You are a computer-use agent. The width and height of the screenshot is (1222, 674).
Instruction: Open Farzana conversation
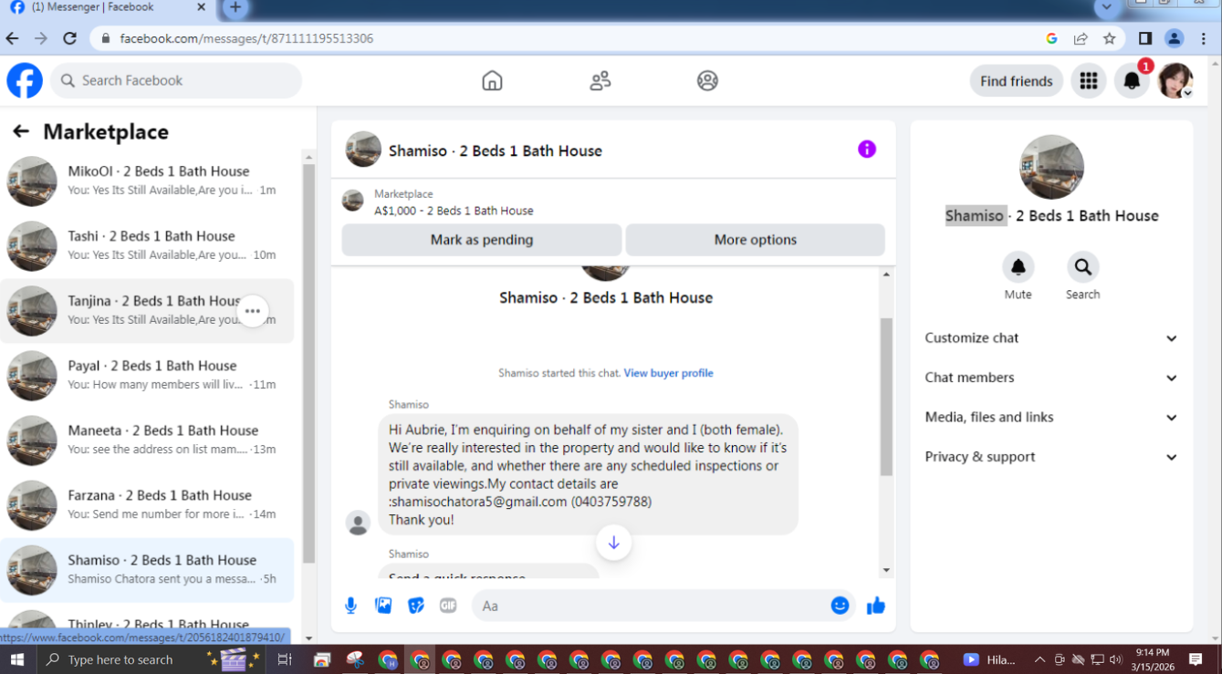(x=147, y=504)
